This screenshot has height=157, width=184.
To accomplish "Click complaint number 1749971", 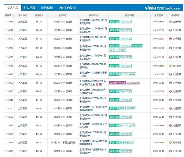I will (x=9, y=30).
